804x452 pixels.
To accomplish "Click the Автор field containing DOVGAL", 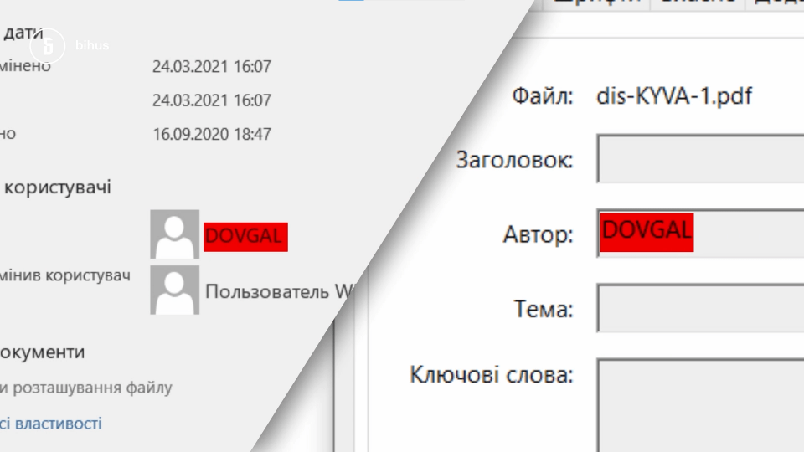I will 700,233.
